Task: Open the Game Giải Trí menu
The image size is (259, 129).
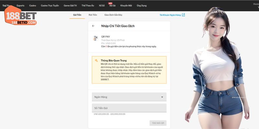Action: [71, 5]
